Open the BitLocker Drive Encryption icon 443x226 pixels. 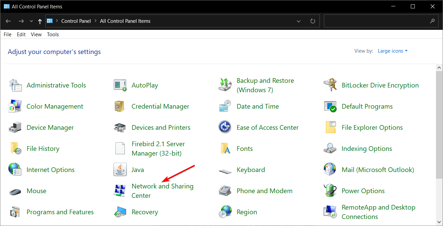point(330,86)
